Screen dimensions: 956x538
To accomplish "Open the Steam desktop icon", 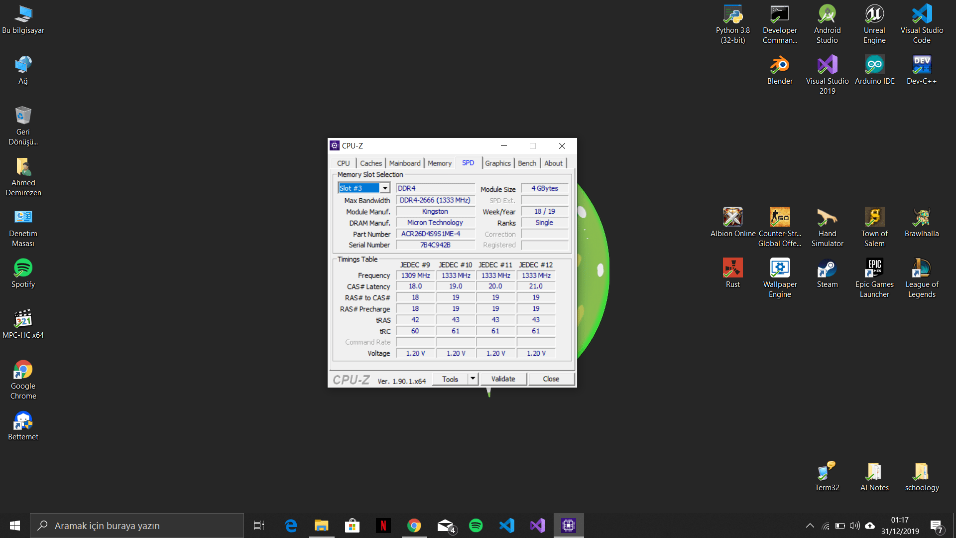I will (827, 269).
